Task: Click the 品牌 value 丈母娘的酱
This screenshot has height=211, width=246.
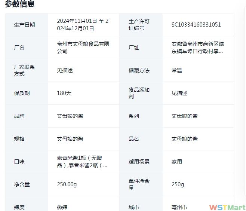Action: pos(70,116)
